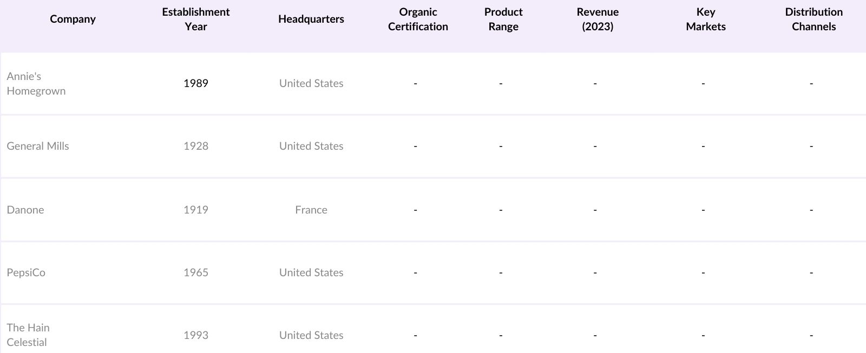Click the 1965 establishment year for PepsiCo
866x353 pixels.
click(x=195, y=272)
